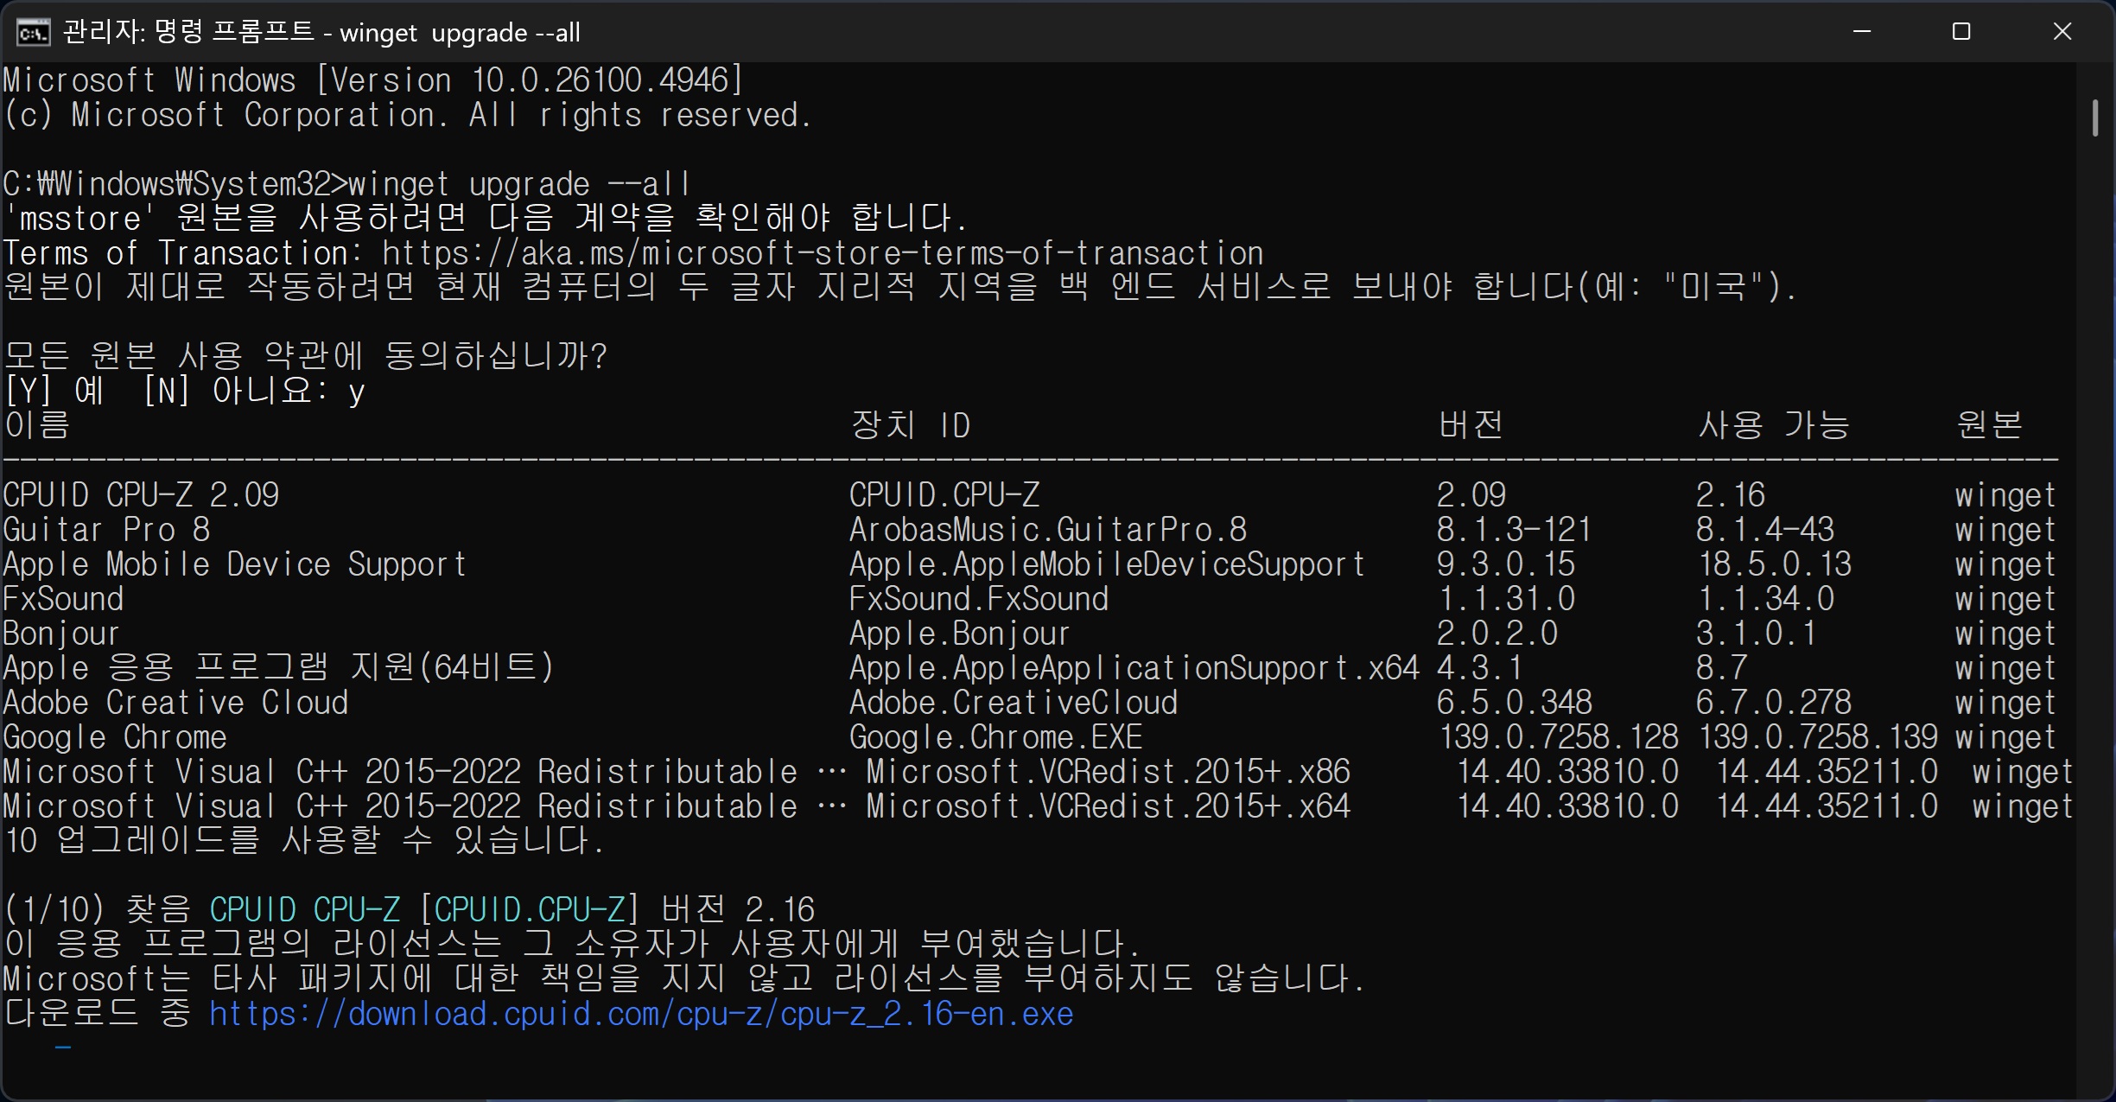2116x1102 pixels.
Task: Open the cpu-z_2.16-en.exe download link
Action: point(640,1014)
